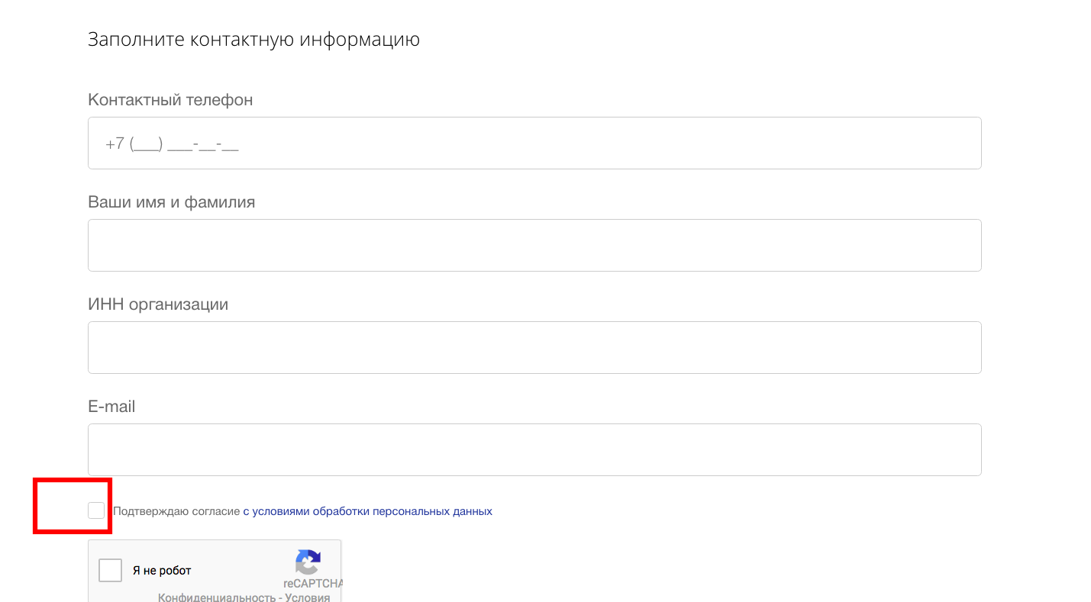
Task: Click the "reCAPTCHA" text under the logo
Action: [313, 584]
